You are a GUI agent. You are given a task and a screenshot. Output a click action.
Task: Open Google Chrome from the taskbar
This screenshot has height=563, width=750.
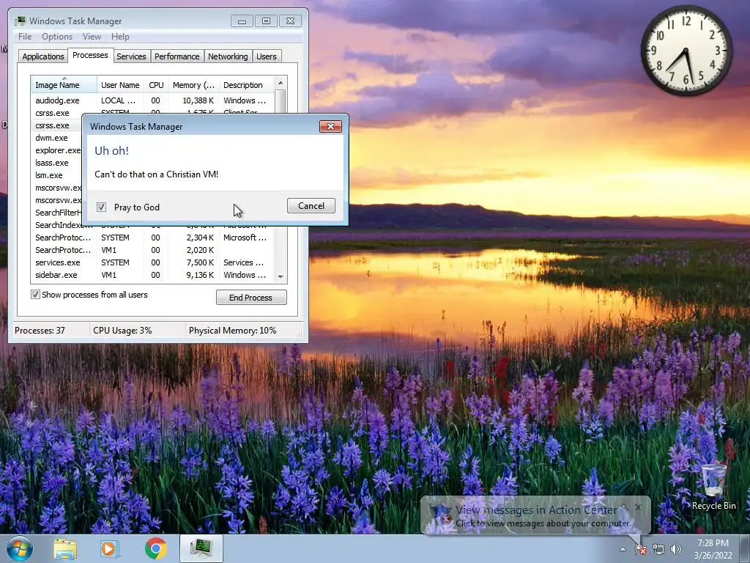pyautogui.click(x=156, y=549)
